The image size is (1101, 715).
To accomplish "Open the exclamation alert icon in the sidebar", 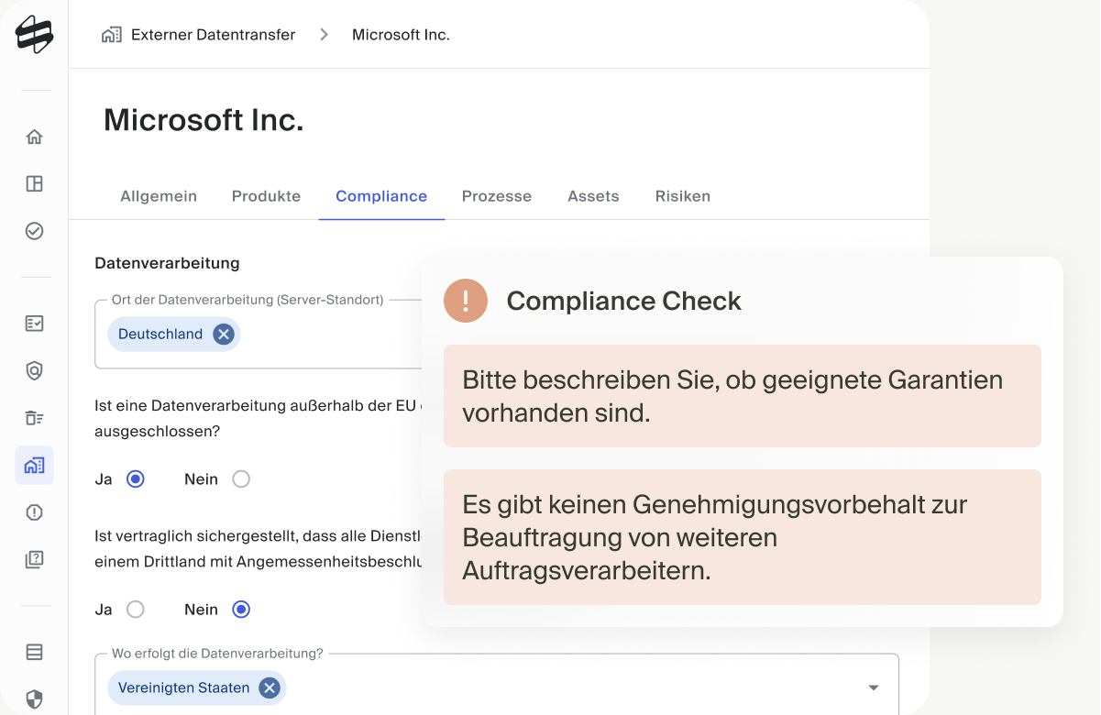I will 34,512.
